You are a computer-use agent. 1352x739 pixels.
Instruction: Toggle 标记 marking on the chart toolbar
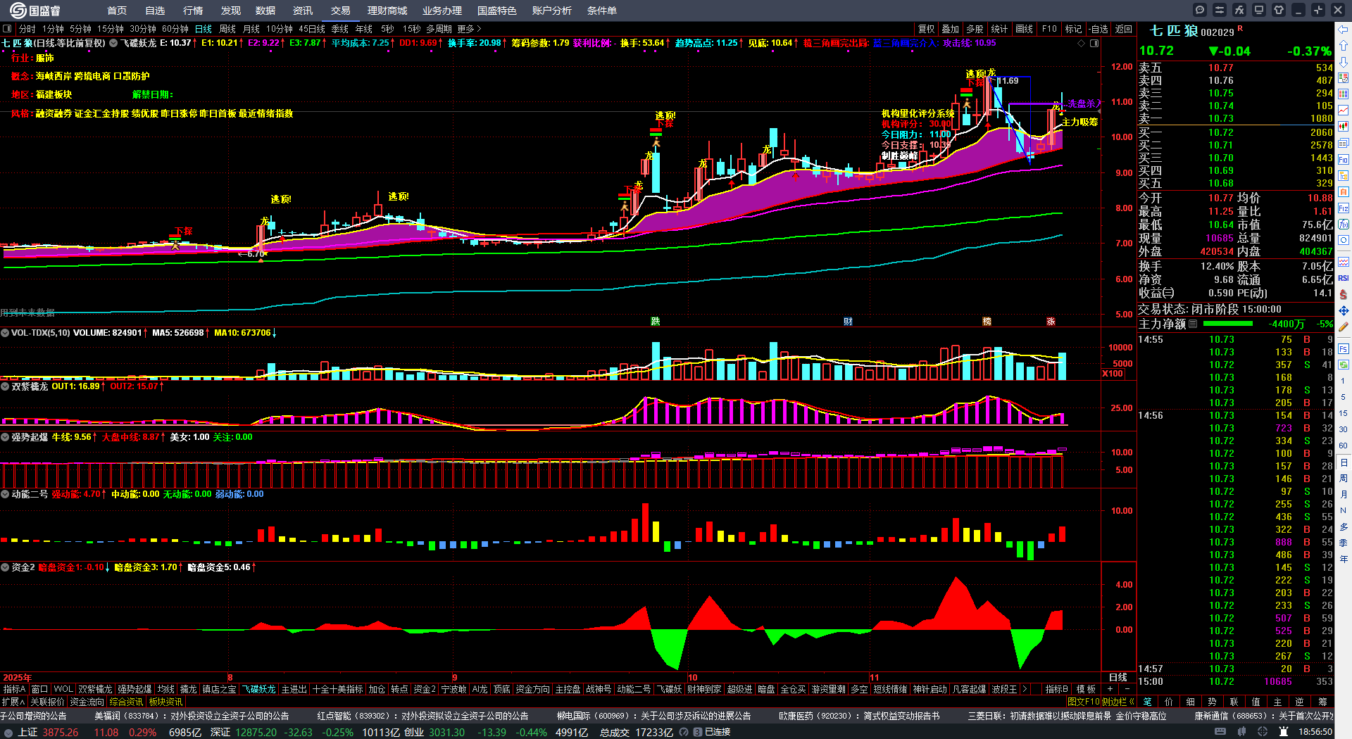pos(1074,29)
